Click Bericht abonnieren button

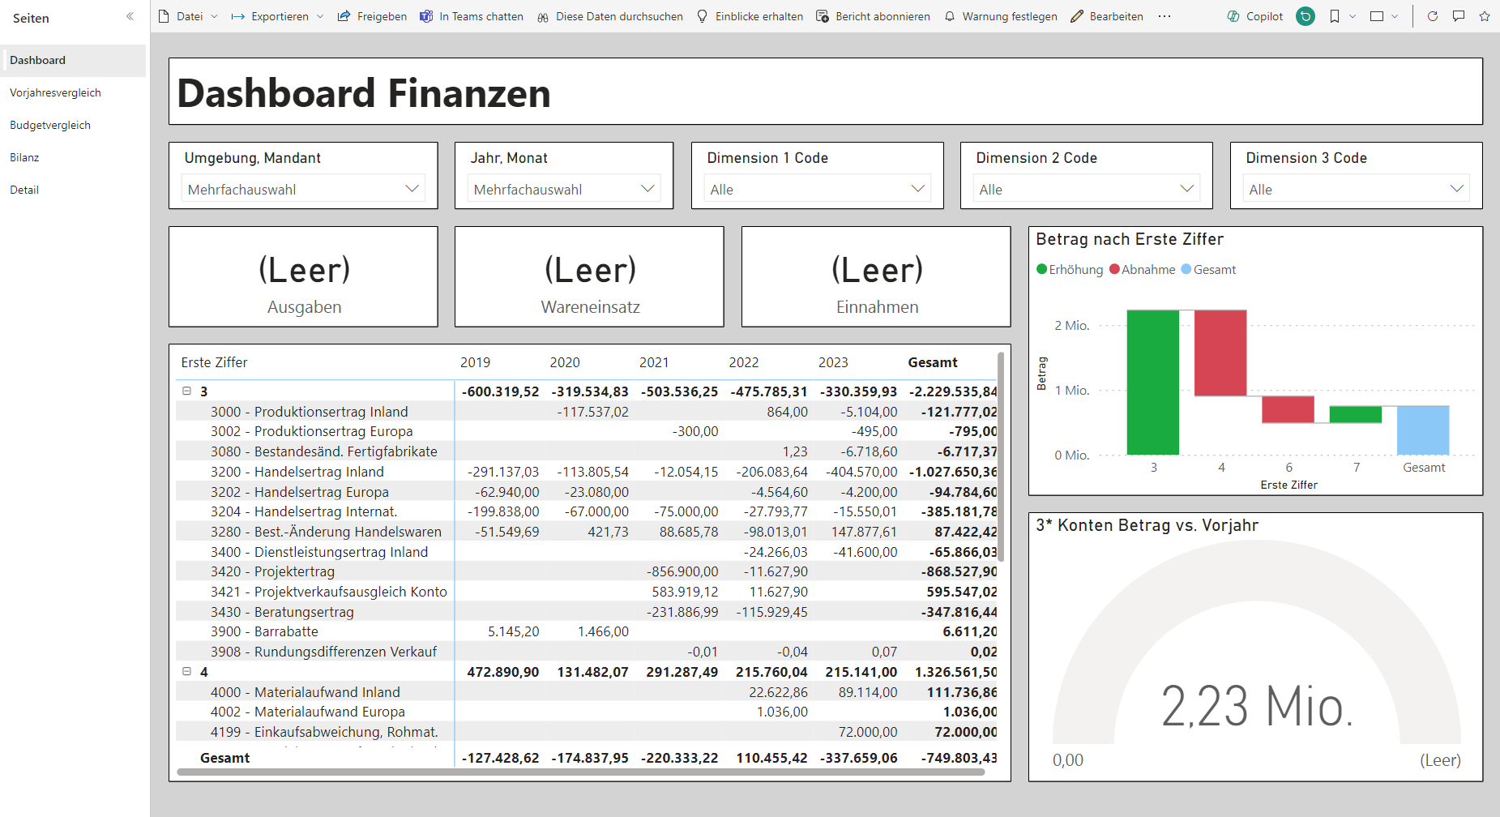pos(873,16)
